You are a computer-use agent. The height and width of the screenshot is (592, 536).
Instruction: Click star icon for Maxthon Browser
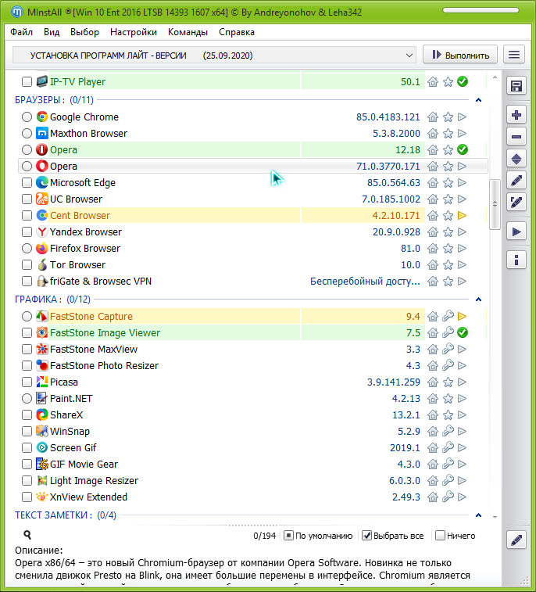448,133
